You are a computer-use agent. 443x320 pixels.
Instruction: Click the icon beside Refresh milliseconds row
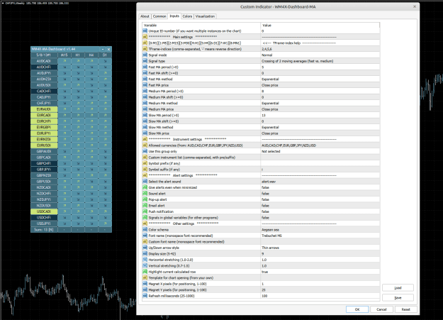coord(145,296)
